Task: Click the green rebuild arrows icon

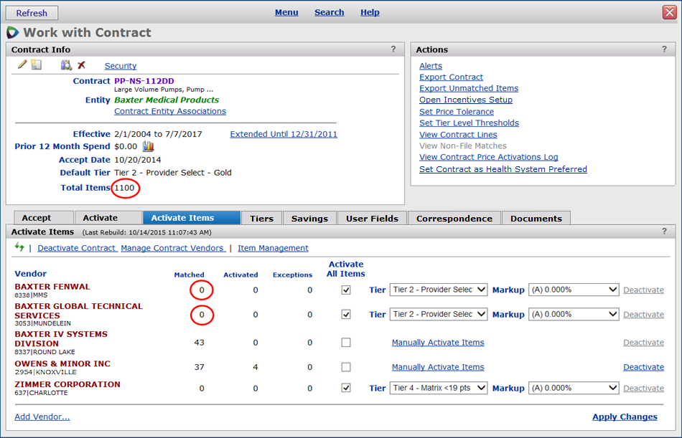Action: [x=19, y=247]
